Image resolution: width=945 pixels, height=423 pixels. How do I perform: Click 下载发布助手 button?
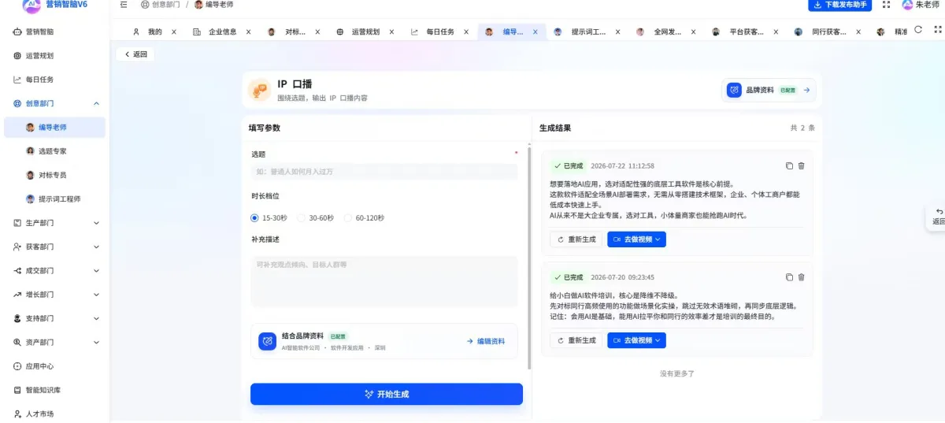[839, 5]
